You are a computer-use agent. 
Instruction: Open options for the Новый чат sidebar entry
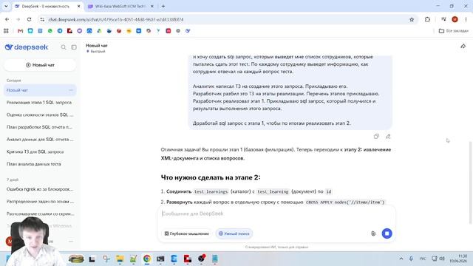click(x=71, y=90)
